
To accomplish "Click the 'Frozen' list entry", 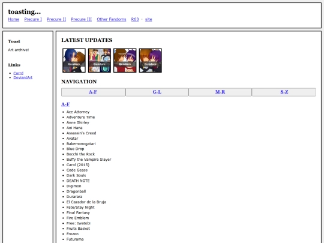I will tap(73, 234).
